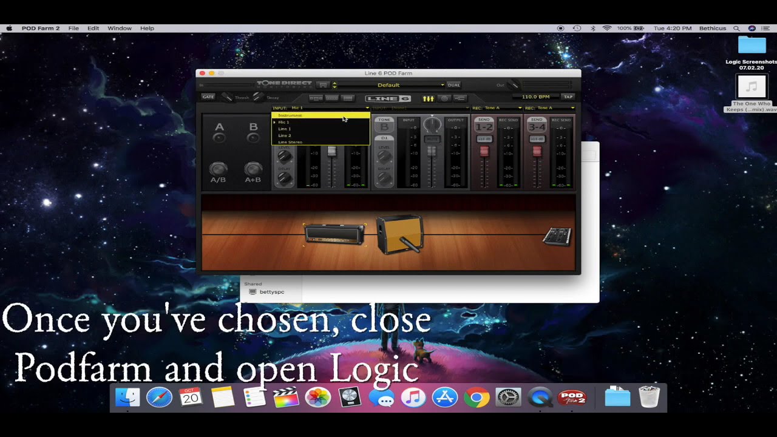
Task: Click the save preset disk icon
Action: pos(324,85)
